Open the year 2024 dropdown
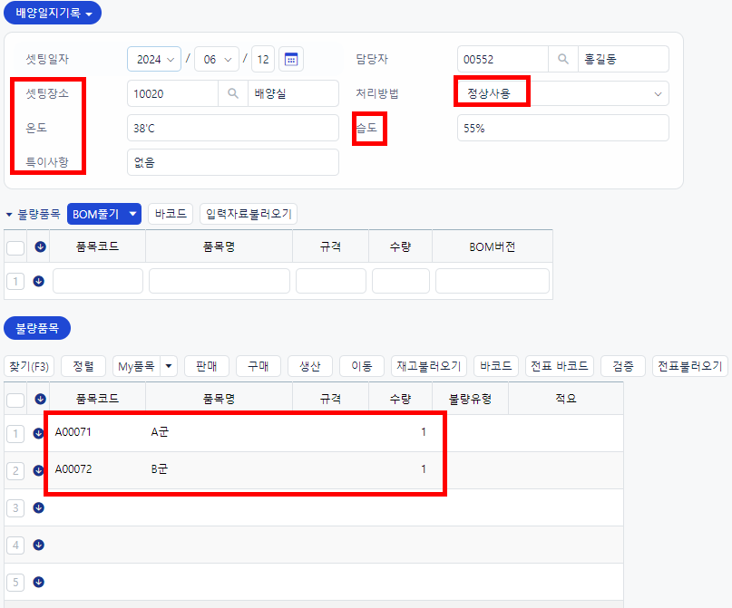The width and height of the screenshot is (732, 608). (154, 59)
